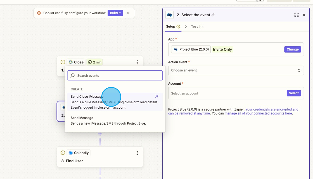The height and width of the screenshot is (179, 313).
Task: Click the plus to add a workflow step
Action: [x=100, y=134]
